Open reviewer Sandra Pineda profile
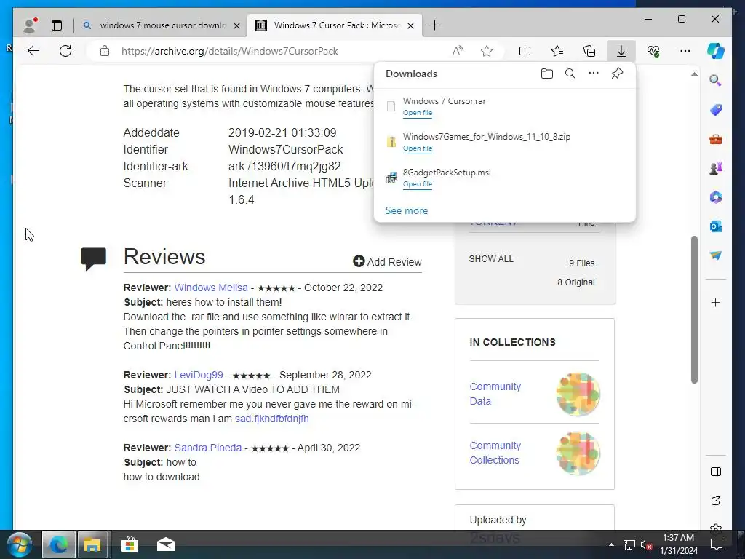The image size is (745, 559). coord(207,448)
